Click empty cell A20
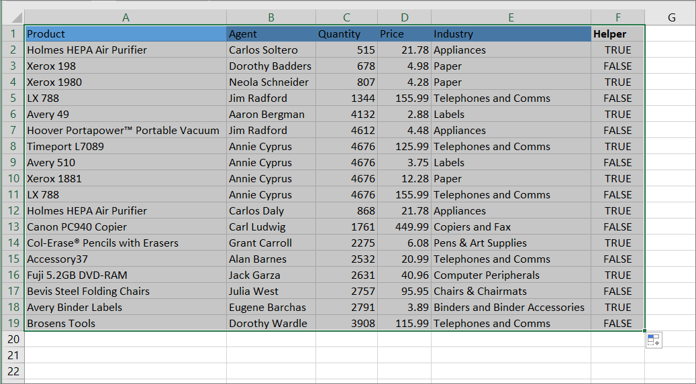 click(126, 339)
